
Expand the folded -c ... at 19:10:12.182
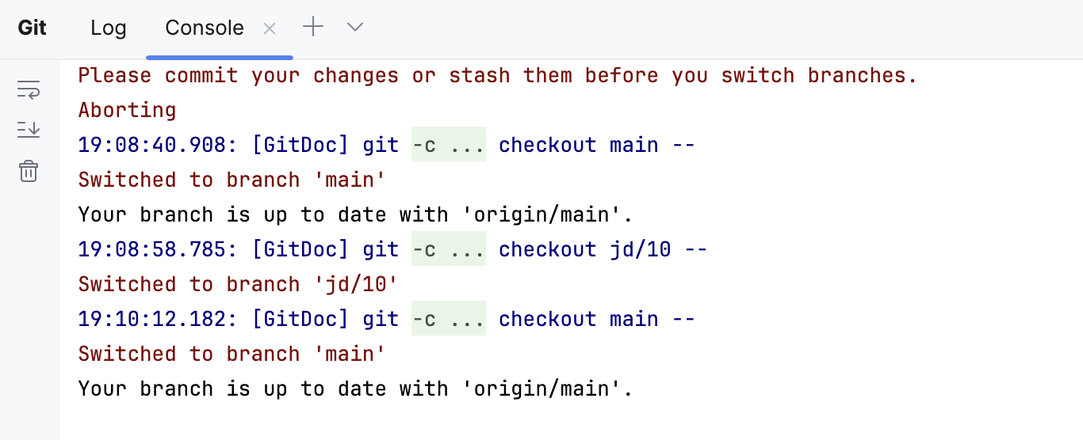coord(448,319)
